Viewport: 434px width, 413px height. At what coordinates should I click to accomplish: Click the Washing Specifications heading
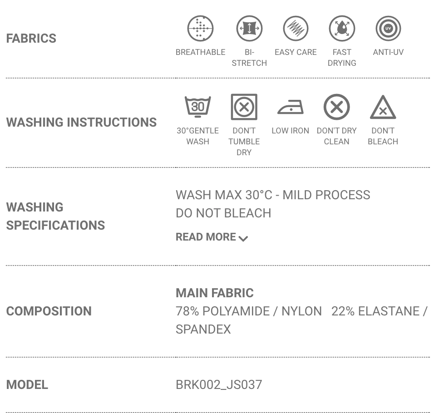[55, 216]
